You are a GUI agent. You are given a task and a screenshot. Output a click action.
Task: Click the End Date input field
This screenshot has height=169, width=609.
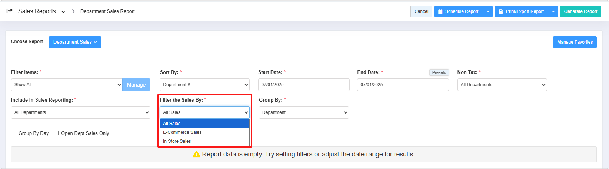pos(403,85)
